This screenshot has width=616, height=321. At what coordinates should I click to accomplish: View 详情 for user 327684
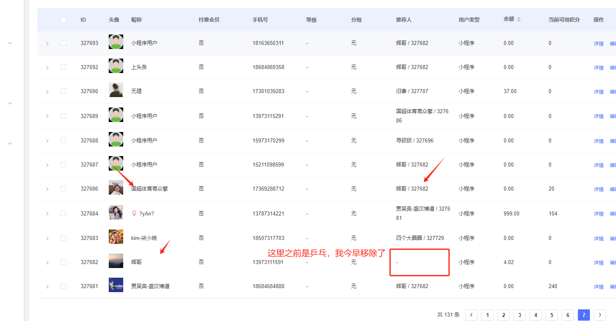[598, 214]
